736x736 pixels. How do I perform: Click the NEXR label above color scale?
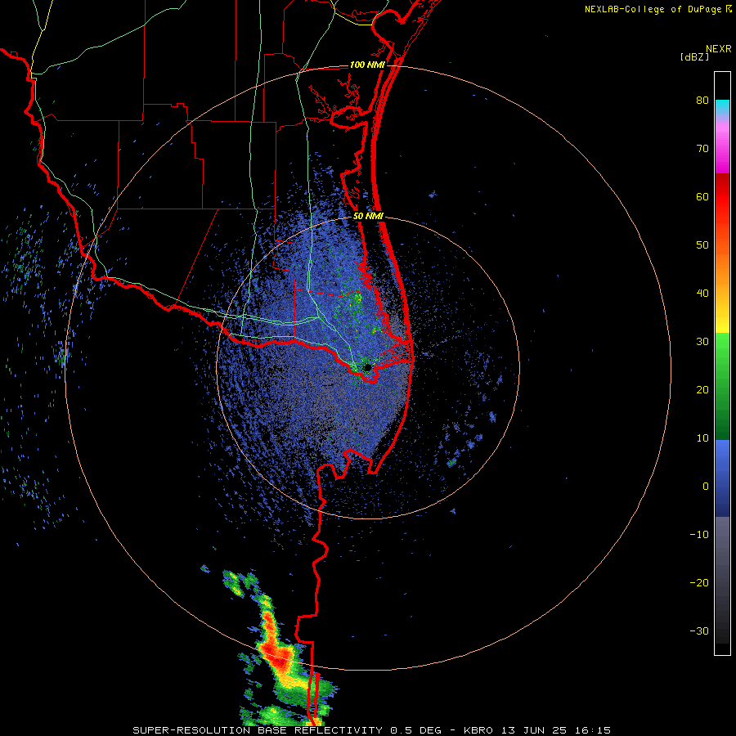pos(719,49)
